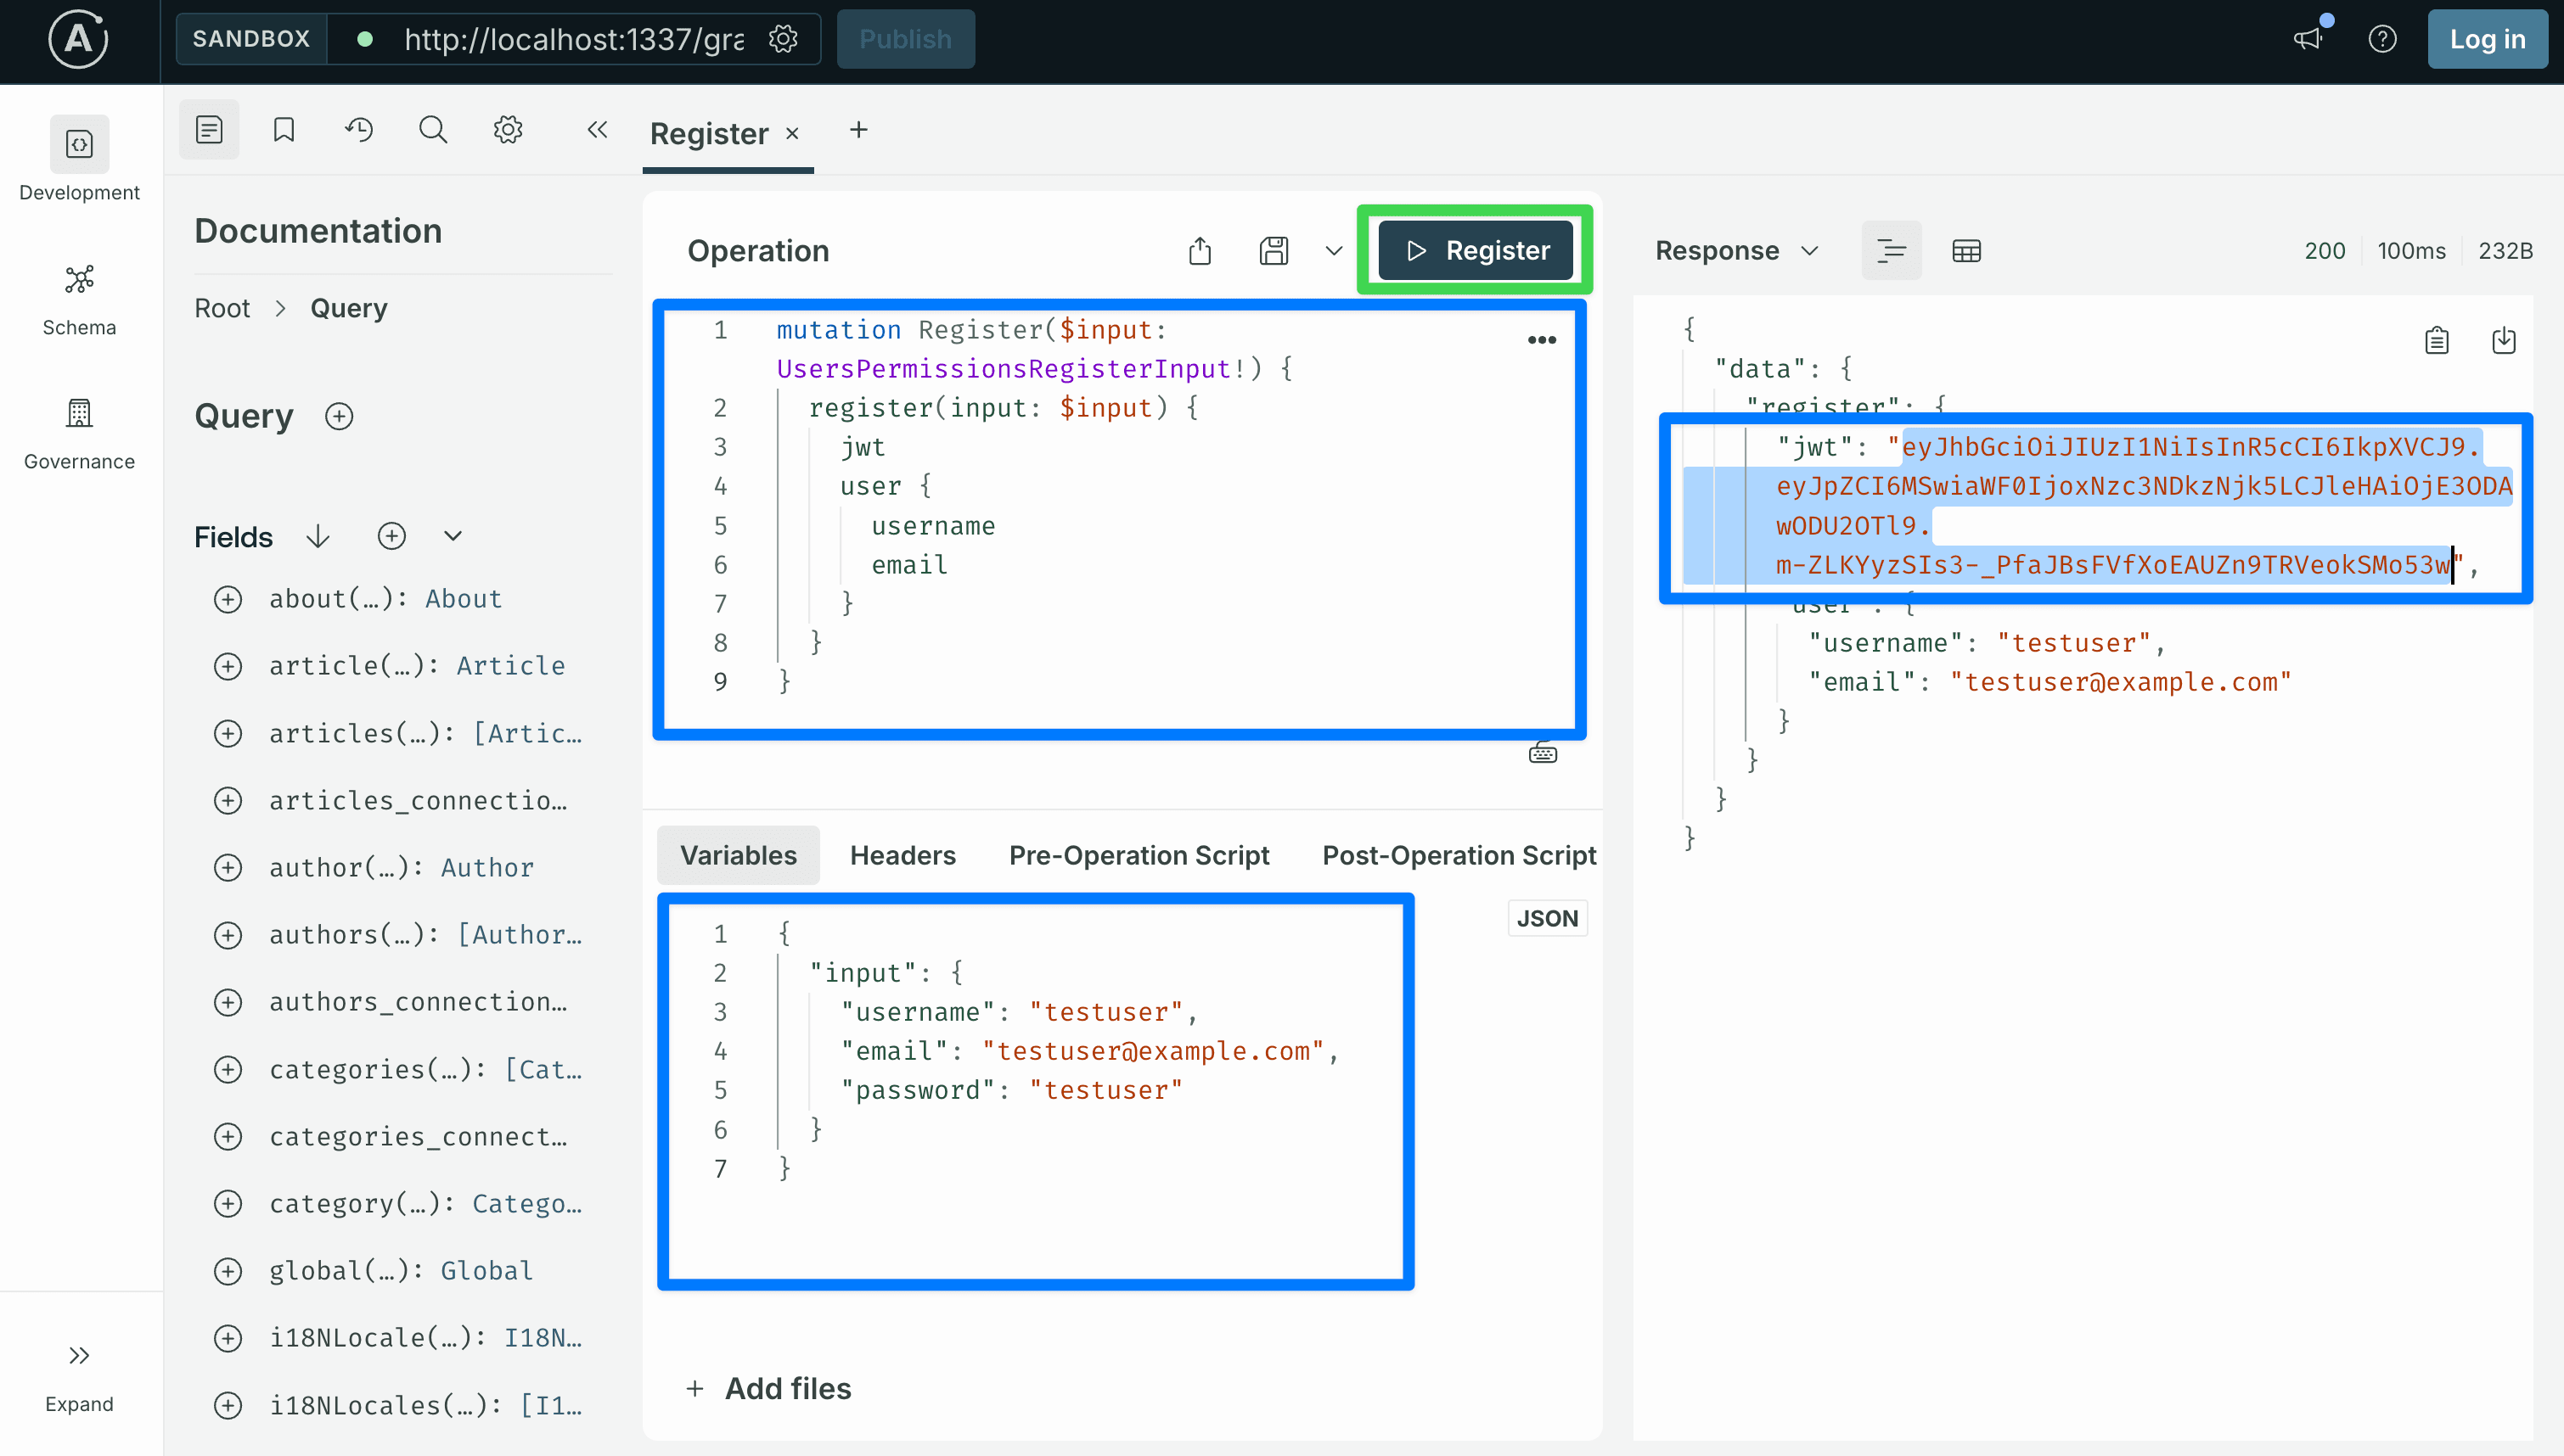Click the Log in button
This screenshot has height=1456, width=2564.
coord(2487,39)
